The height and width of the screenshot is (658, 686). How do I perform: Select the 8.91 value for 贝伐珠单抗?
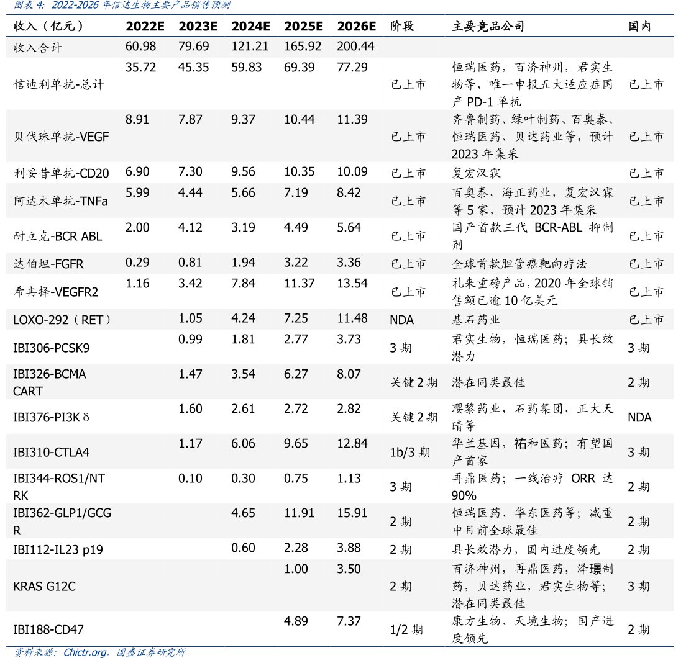pos(137,120)
